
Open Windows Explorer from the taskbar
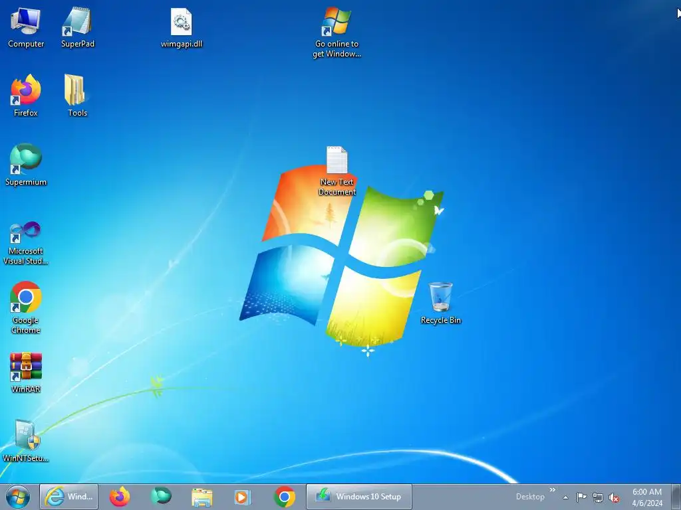click(202, 497)
